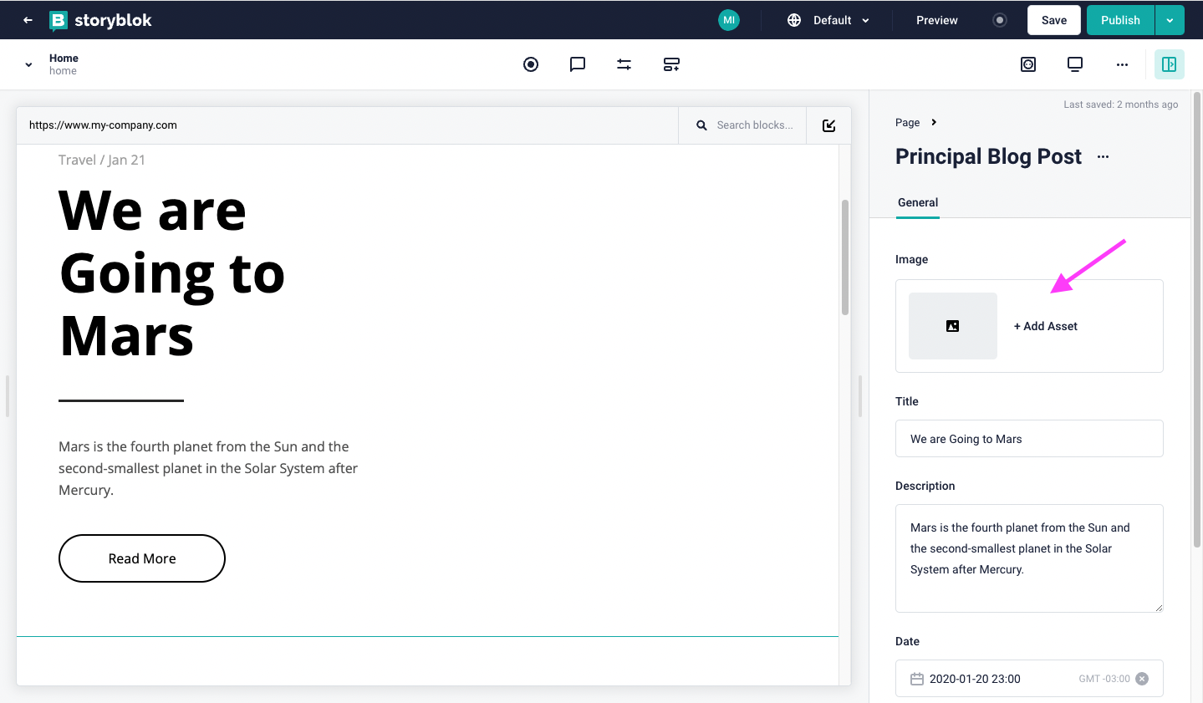Select the General tab

[918, 202]
